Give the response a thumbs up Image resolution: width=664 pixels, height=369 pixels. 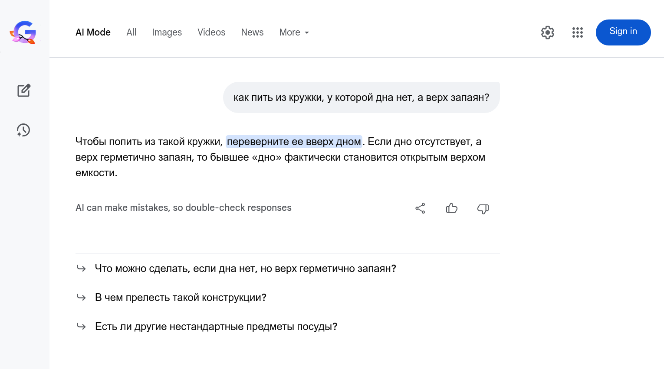click(451, 208)
